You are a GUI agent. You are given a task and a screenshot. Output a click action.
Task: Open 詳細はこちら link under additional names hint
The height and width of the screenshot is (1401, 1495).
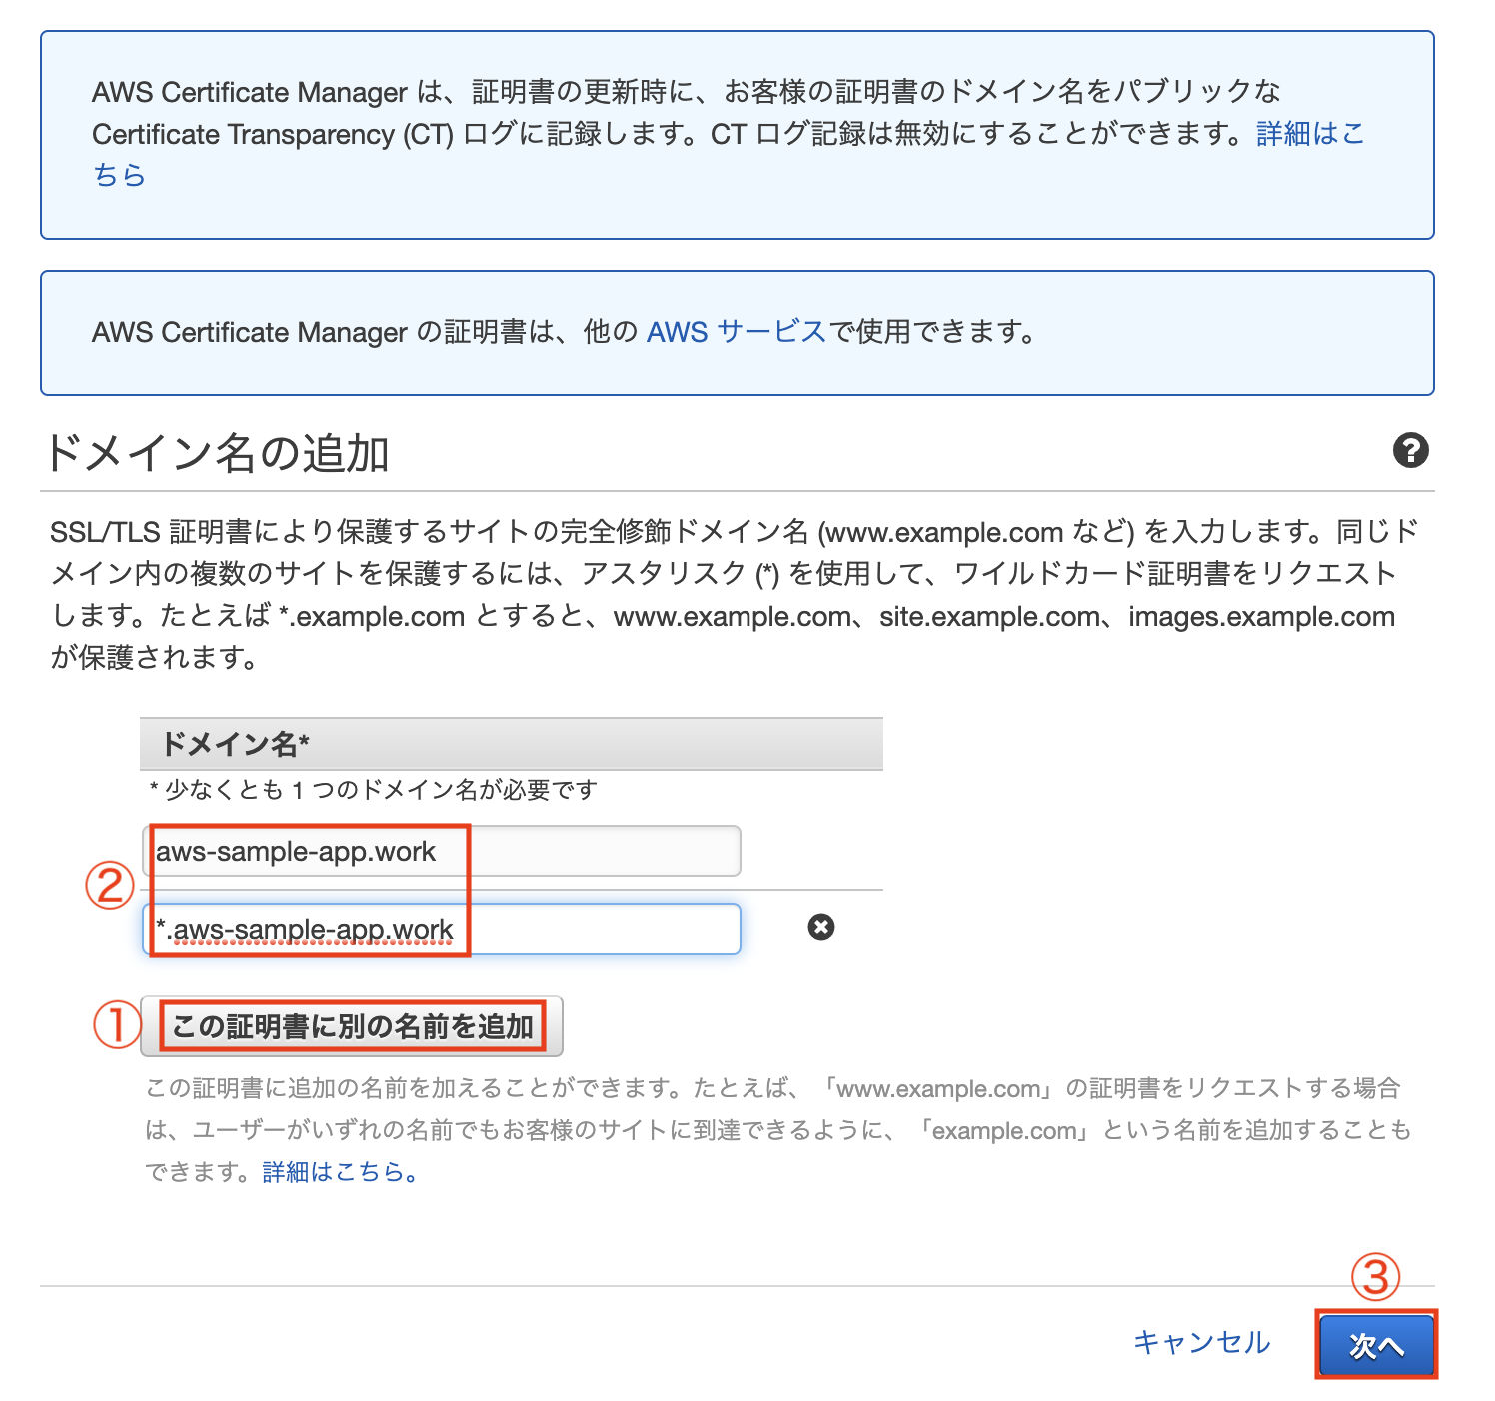(339, 1172)
